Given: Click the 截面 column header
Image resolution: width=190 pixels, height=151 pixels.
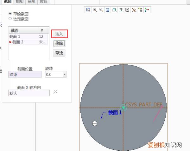Looking at the screenshot, I should (23, 30).
